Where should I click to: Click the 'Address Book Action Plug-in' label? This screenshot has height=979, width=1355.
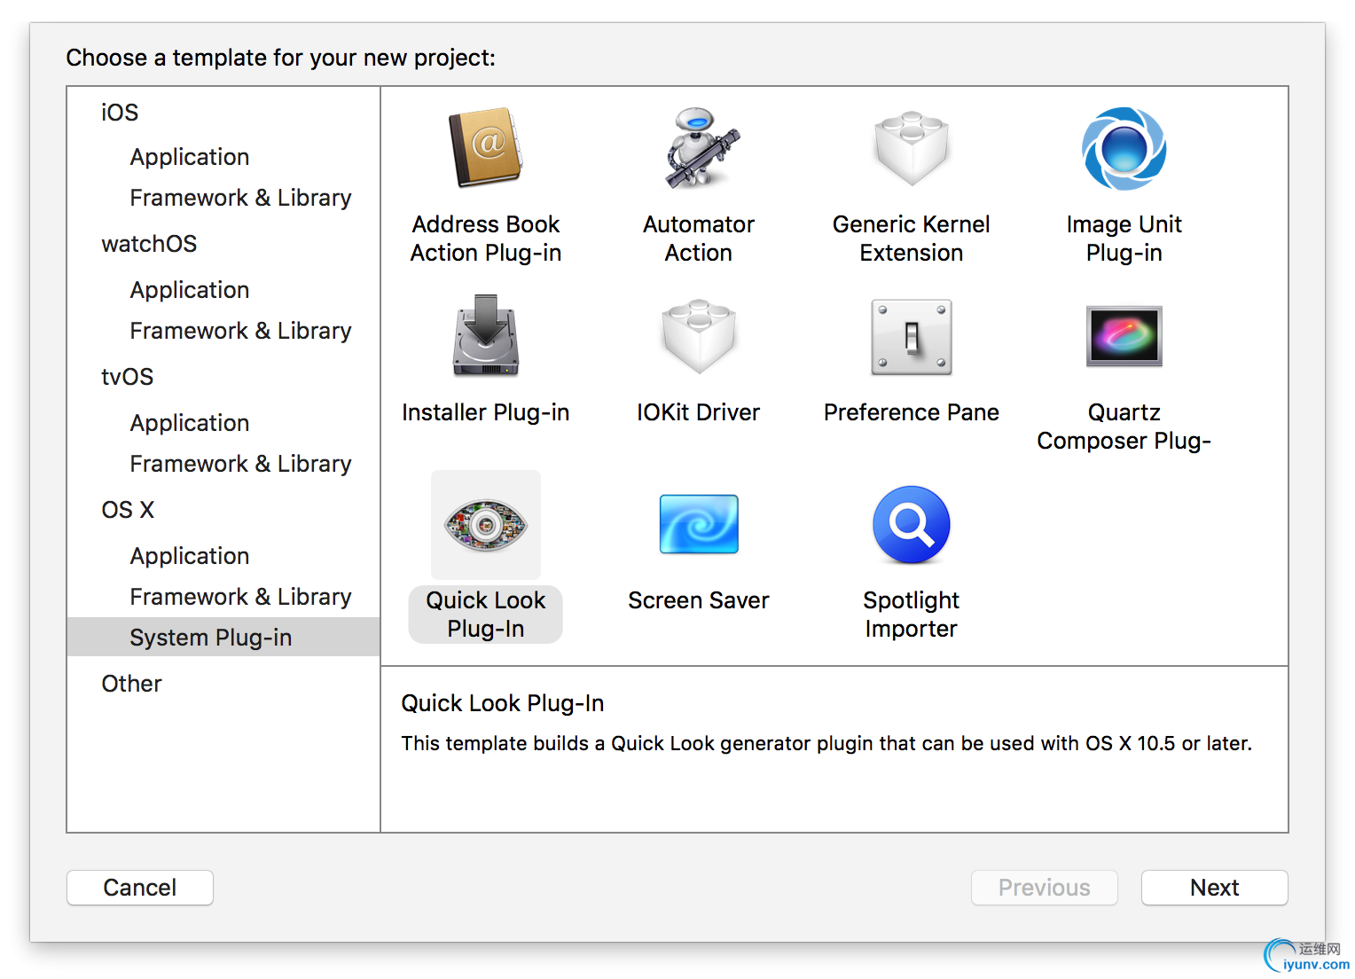pyautogui.click(x=486, y=239)
